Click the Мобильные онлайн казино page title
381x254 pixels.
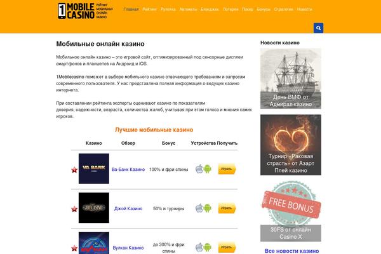point(100,44)
